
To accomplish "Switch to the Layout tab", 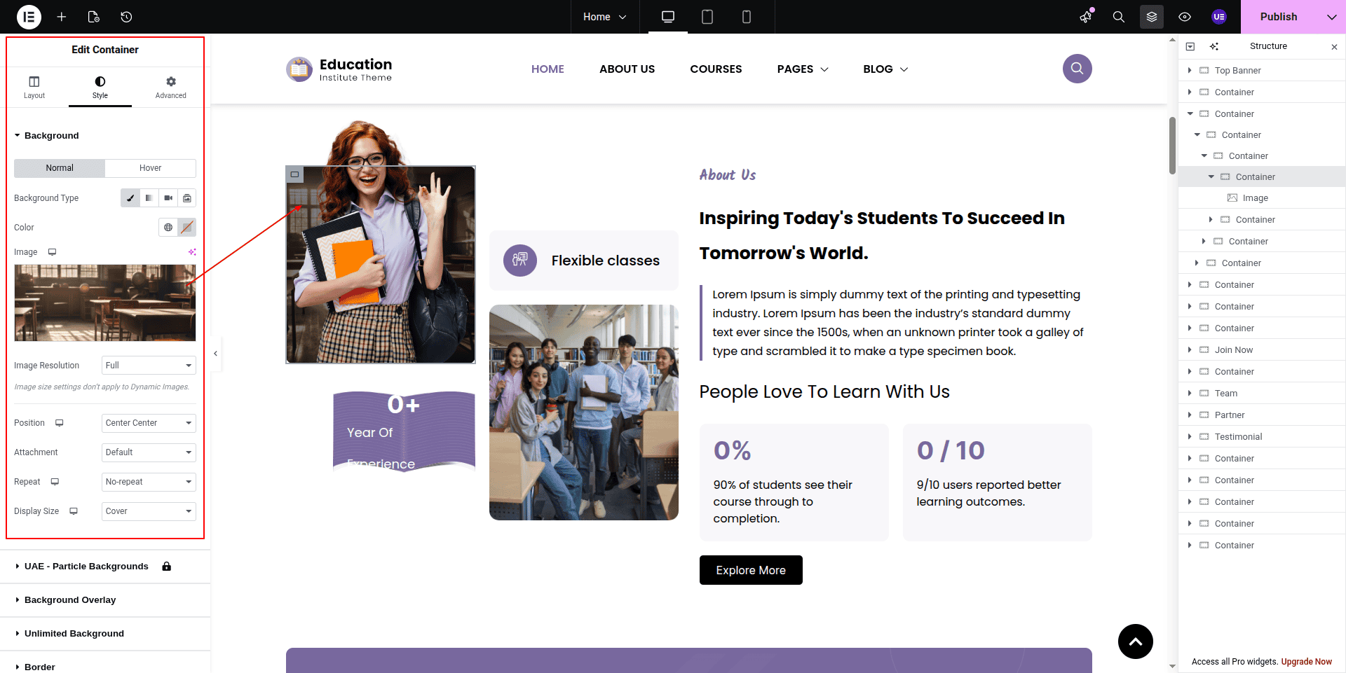I will coord(34,88).
